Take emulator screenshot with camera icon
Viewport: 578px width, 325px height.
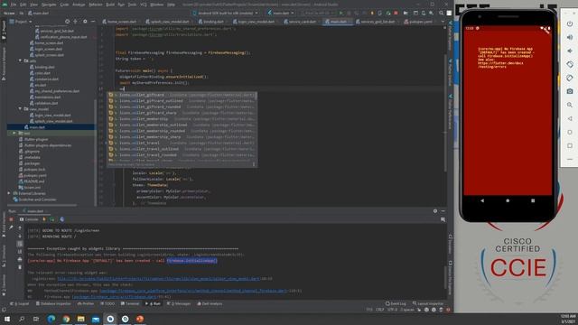tap(570, 91)
